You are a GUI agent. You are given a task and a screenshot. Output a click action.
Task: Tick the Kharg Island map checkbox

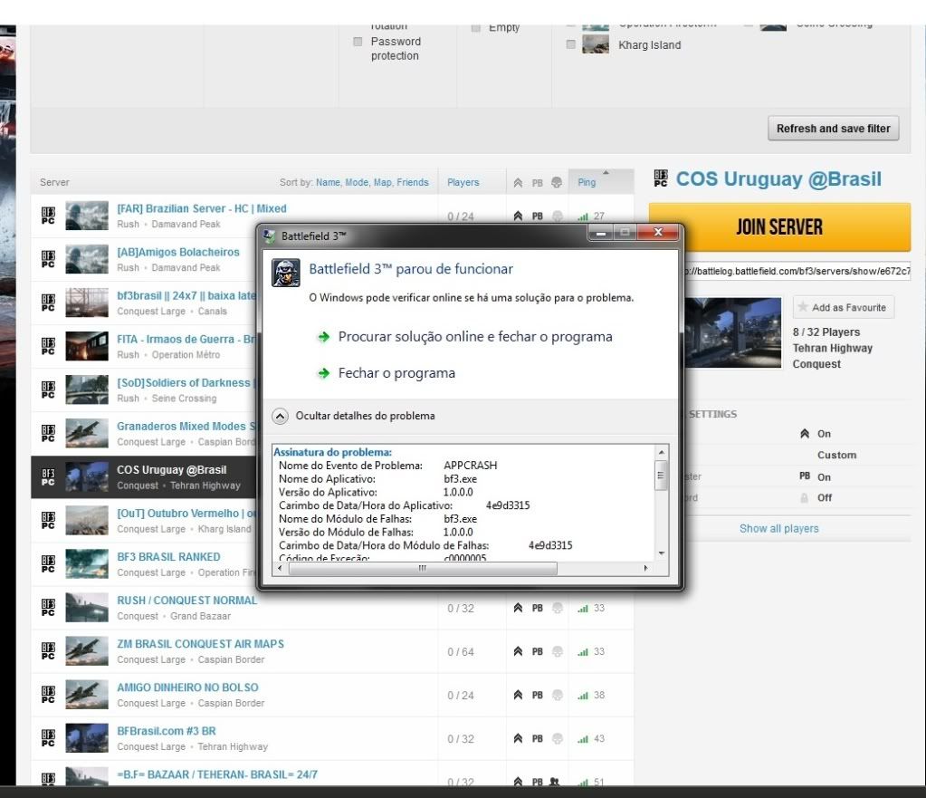(570, 44)
